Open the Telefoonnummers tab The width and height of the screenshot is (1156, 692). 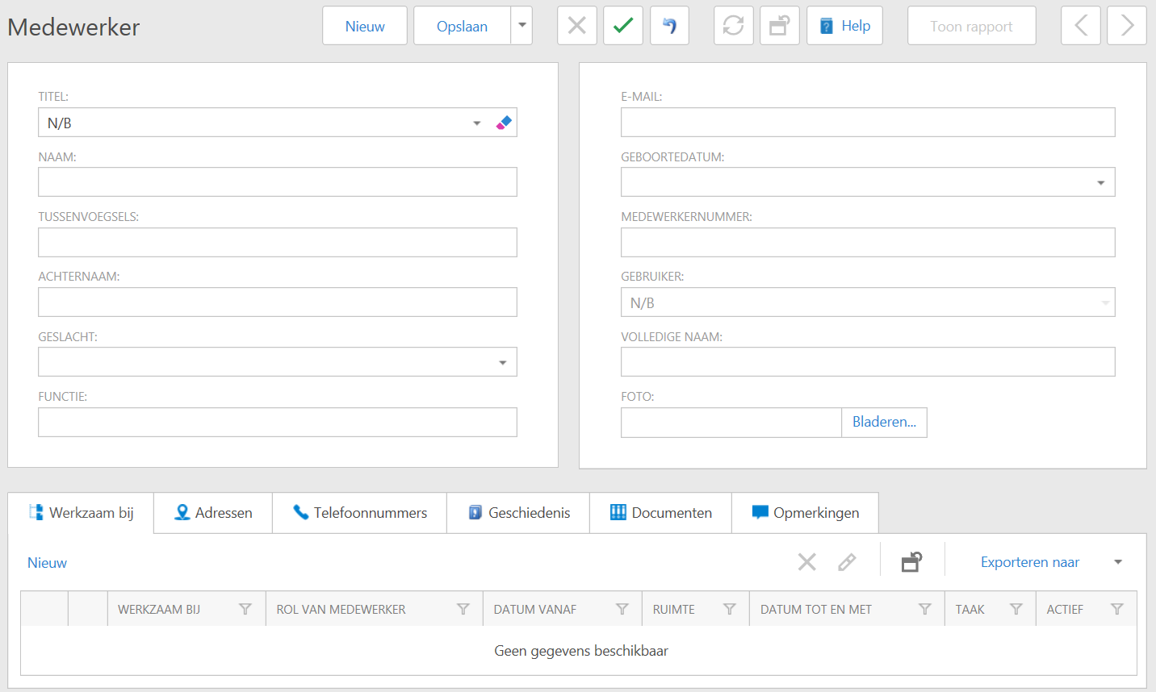[360, 513]
